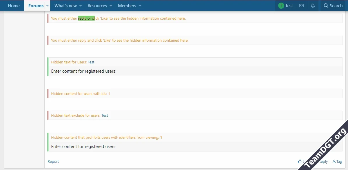
Task: Open the Home navigation item
Action: pyautogui.click(x=14, y=6)
